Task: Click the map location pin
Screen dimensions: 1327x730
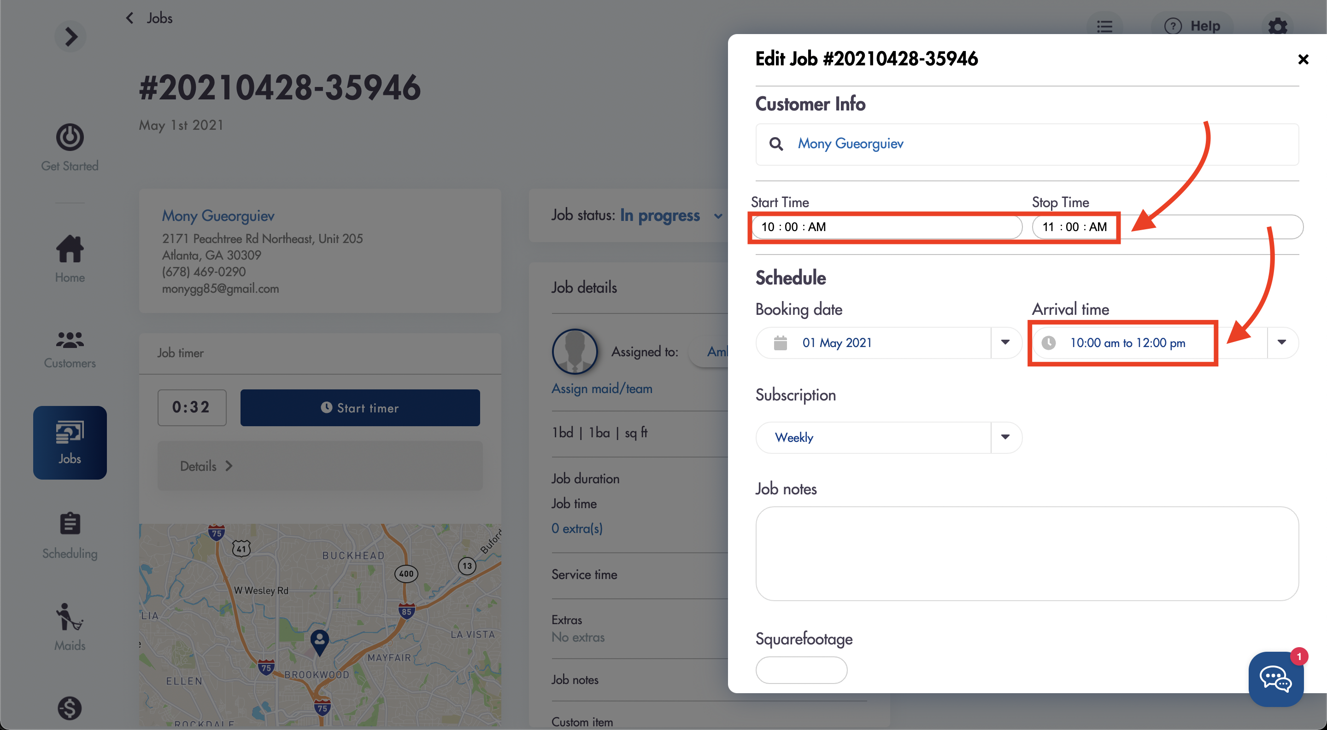Action: [319, 643]
